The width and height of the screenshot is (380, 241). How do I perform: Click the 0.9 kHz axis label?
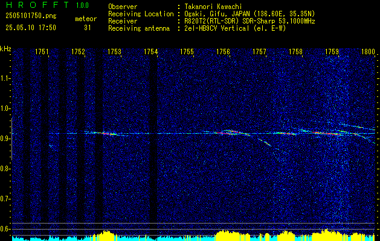4,139
